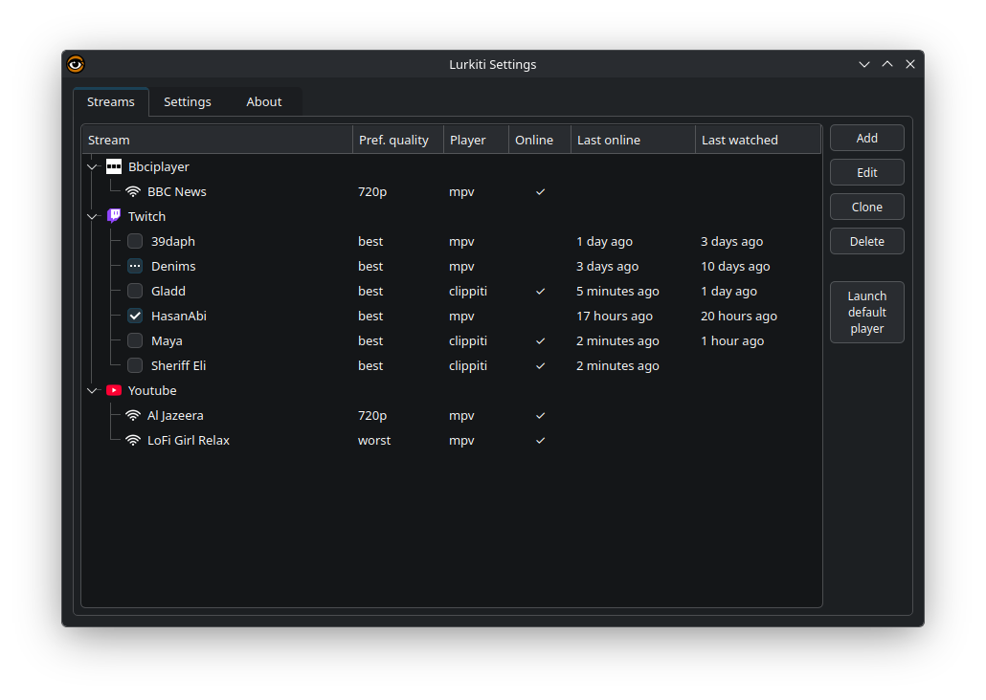
Task: Tick the Sheriff Eli checkbox
Action: click(135, 365)
